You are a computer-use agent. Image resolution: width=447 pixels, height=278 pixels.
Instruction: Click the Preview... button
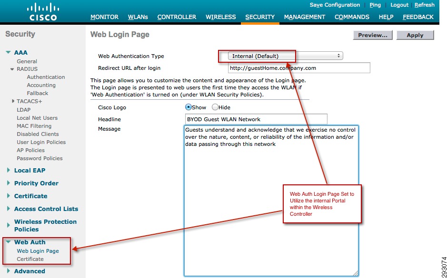[x=373, y=35]
